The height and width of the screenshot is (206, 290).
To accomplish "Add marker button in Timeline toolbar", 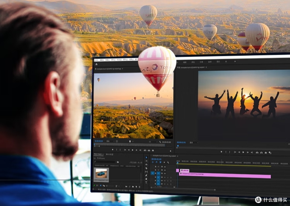I will [164, 162].
